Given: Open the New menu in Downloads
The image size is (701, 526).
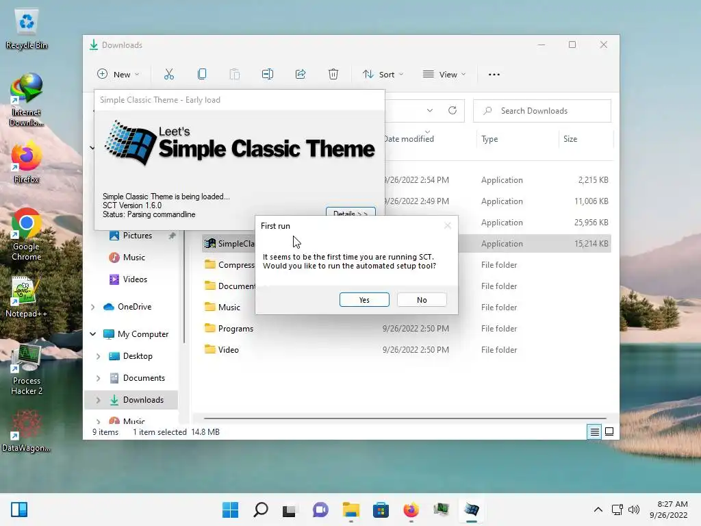Looking at the screenshot, I should [118, 74].
